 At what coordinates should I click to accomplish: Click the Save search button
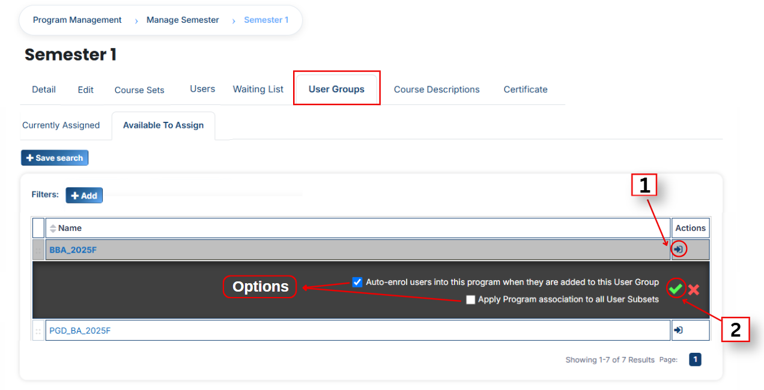(55, 158)
